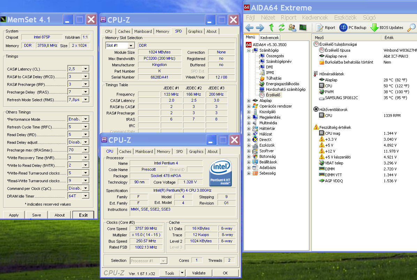Open the Súgó menu in AIDA64
Screen dimensions: 417x280
point(369,17)
